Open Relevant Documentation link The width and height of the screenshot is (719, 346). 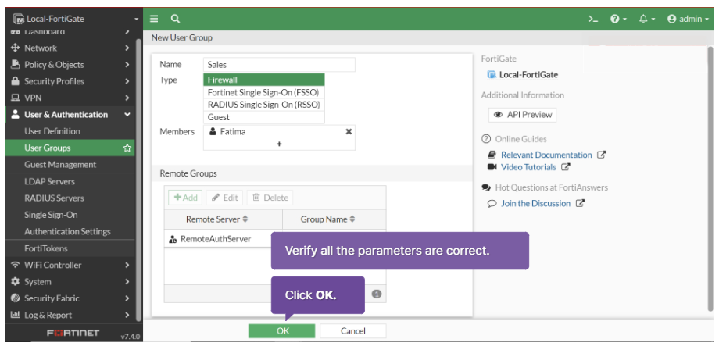(546, 155)
